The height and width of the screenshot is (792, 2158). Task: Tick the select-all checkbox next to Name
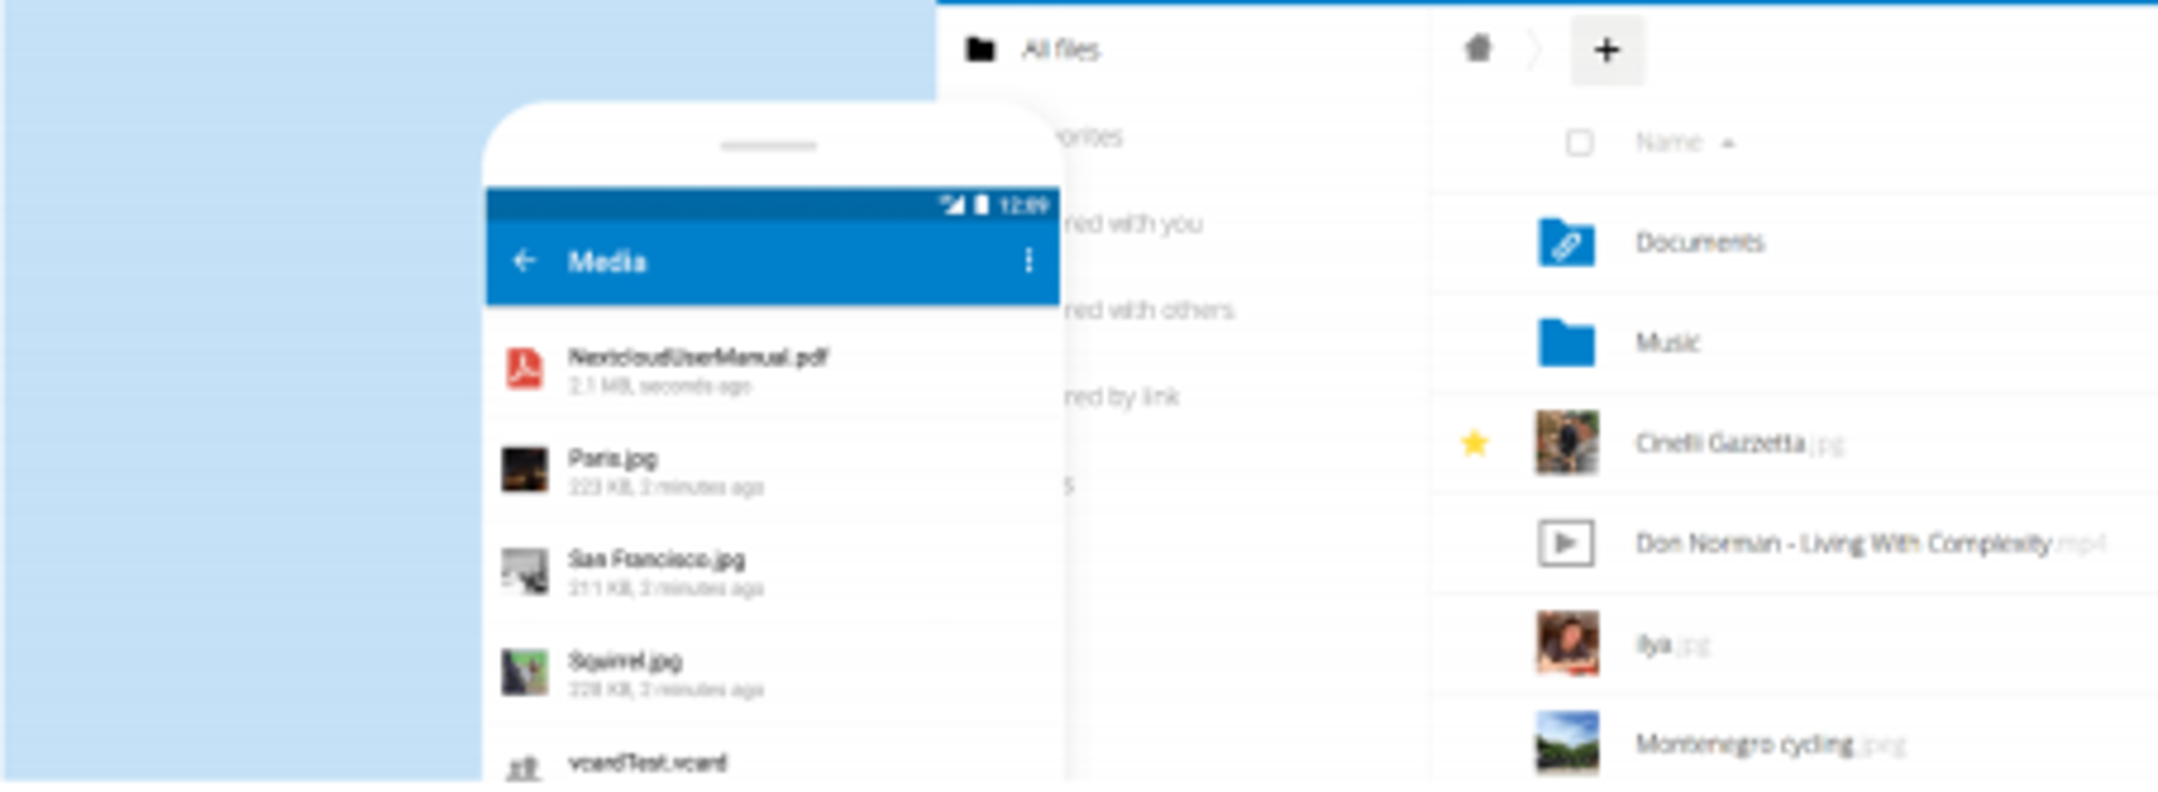(x=1579, y=143)
